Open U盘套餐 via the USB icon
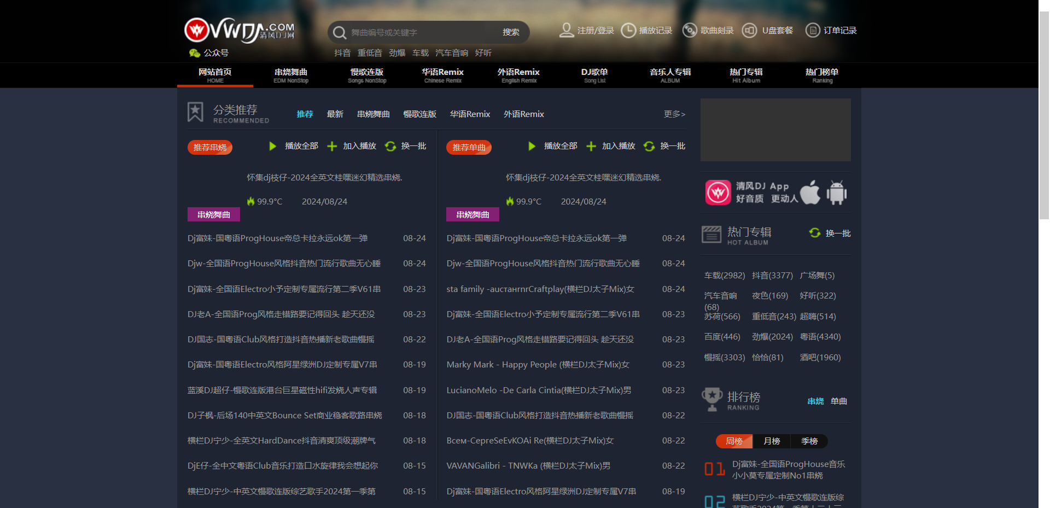Screen dimensions: 1050x508 (749, 30)
